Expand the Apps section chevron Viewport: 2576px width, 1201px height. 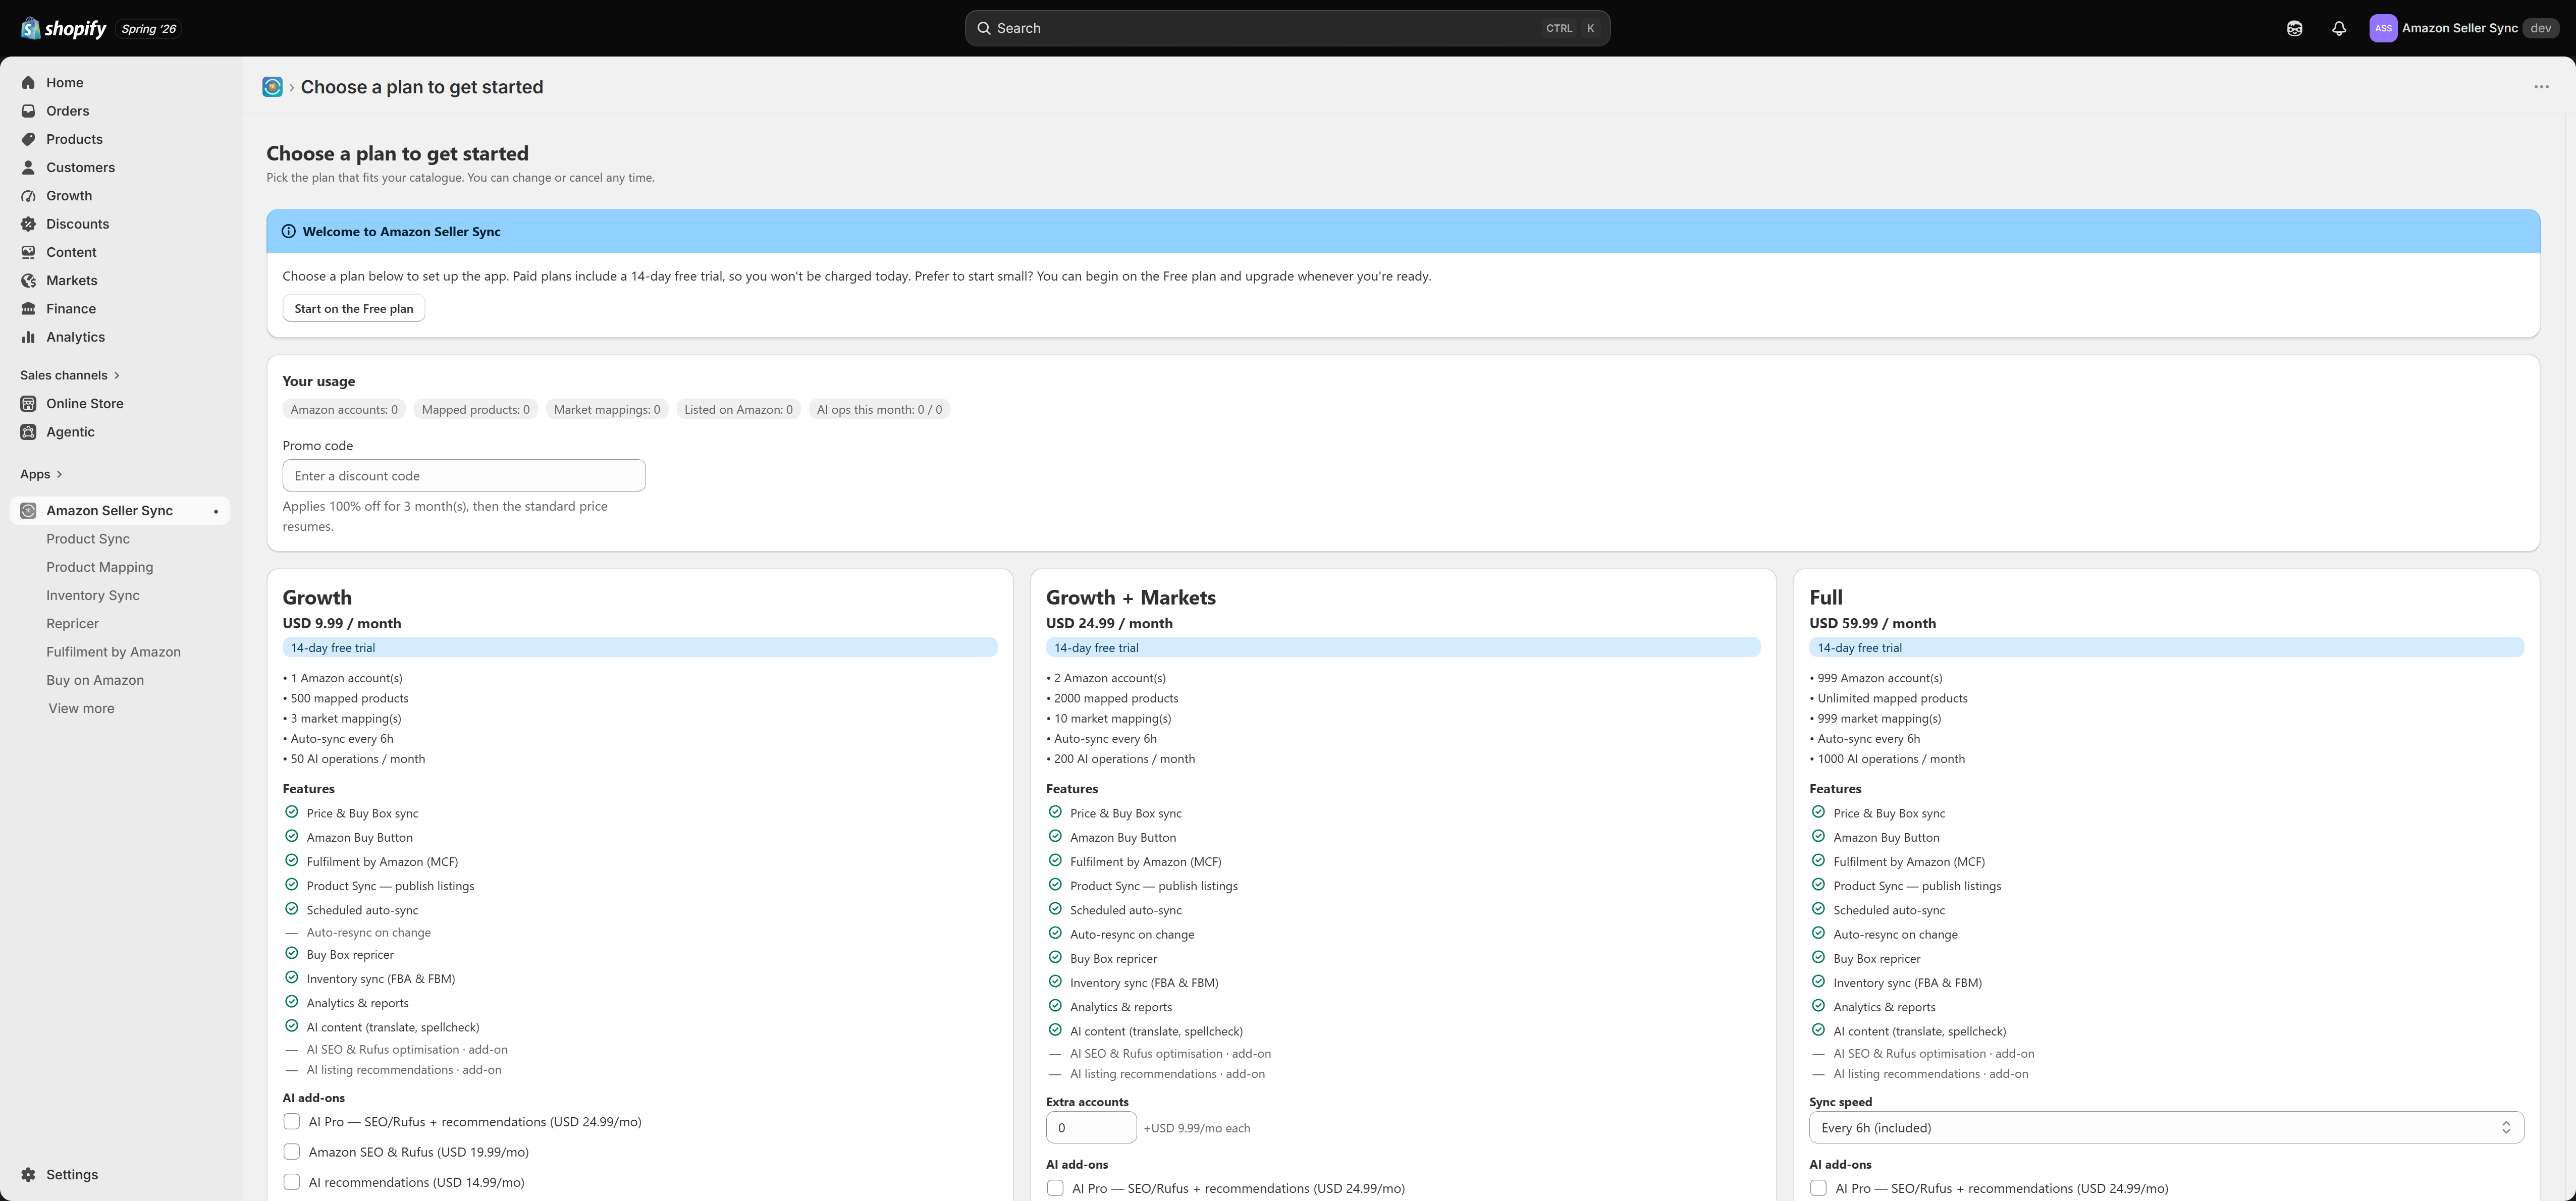[59, 474]
